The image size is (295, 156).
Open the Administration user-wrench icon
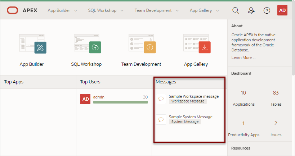click(x=251, y=10)
